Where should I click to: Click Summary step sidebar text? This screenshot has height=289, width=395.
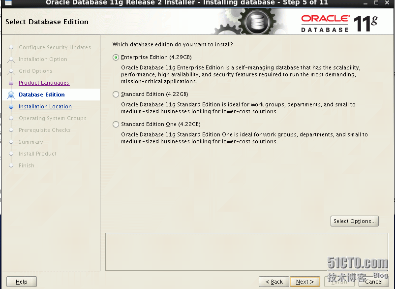[30, 142]
